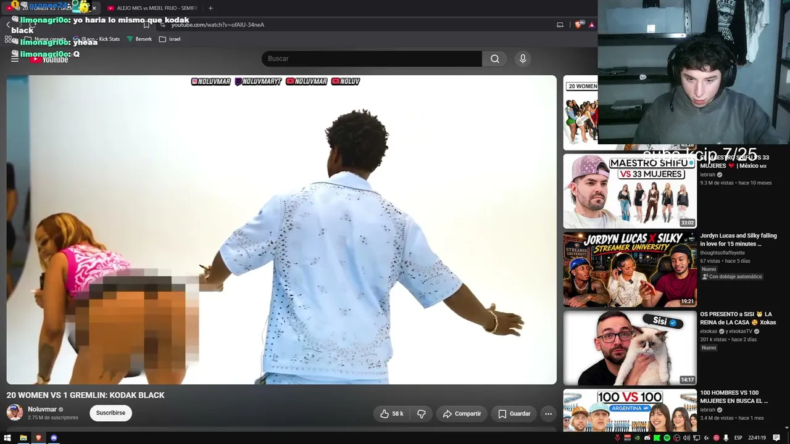This screenshot has width=790, height=444.
Task: Open more actions three-dot menu
Action: [548, 414]
